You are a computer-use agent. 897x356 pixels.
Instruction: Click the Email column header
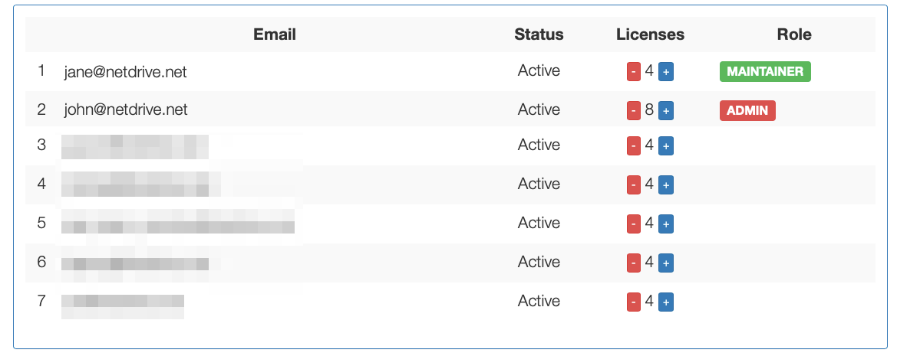[x=275, y=34]
